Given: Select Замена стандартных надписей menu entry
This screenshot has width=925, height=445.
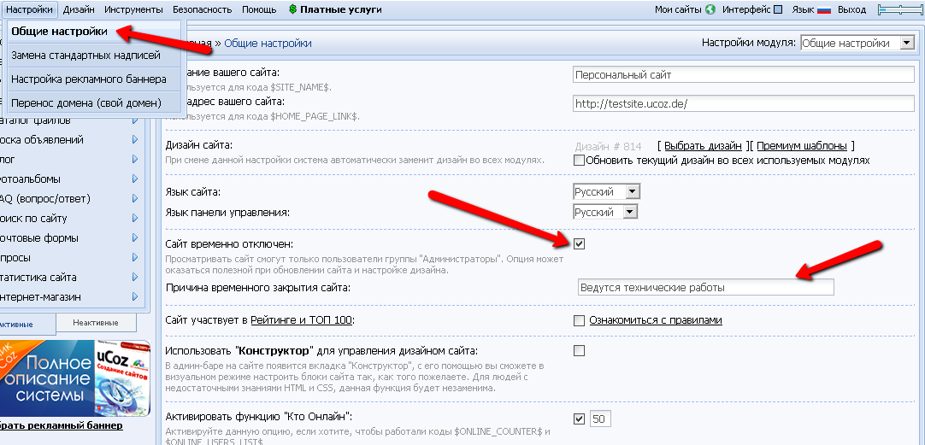Looking at the screenshot, I should point(85,56).
